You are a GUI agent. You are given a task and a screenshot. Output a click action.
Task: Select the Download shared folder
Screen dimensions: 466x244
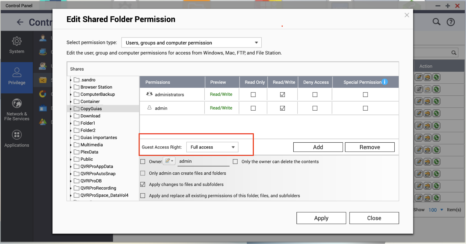pos(90,116)
